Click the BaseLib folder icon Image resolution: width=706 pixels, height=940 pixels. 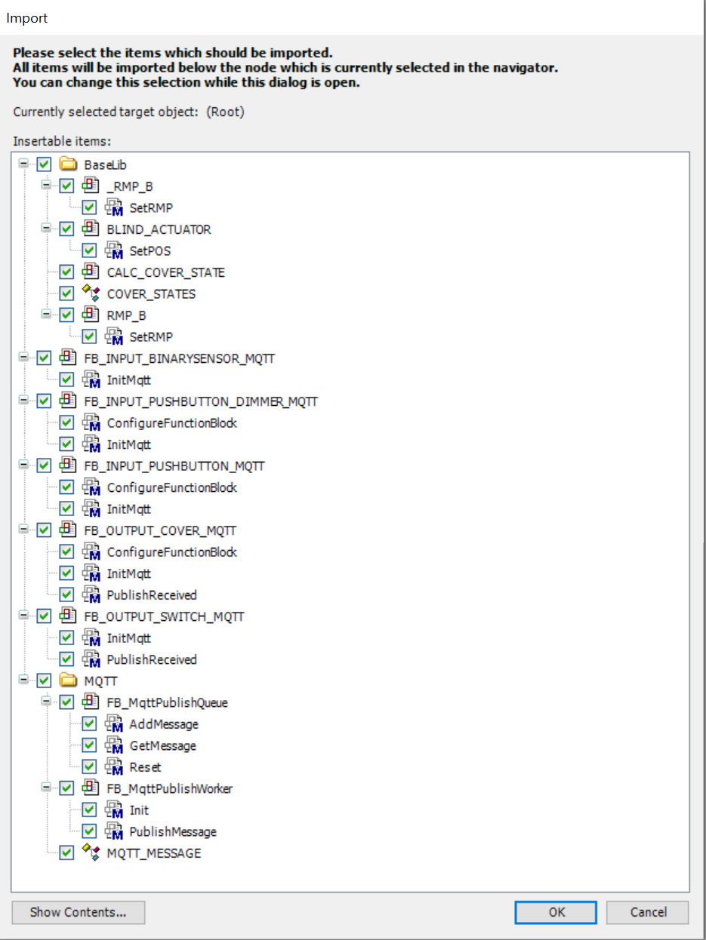coord(68,164)
